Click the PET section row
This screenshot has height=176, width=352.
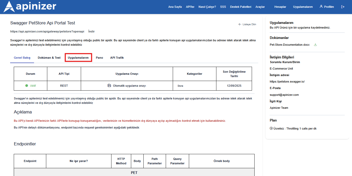134,172
